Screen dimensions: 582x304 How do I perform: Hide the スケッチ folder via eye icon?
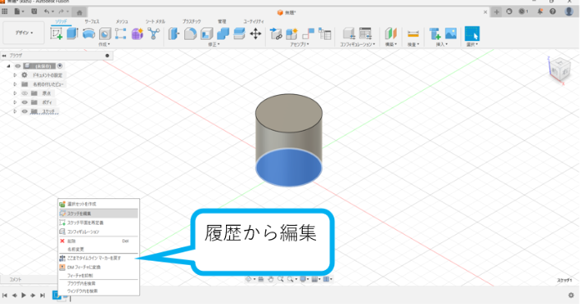(24, 112)
